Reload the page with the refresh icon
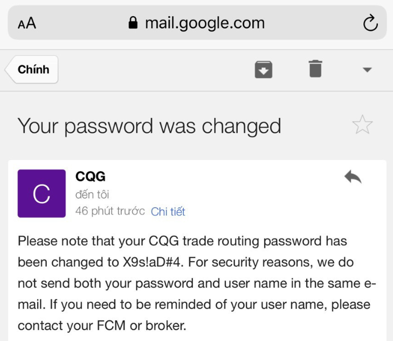 pyautogui.click(x=370, y=23)
